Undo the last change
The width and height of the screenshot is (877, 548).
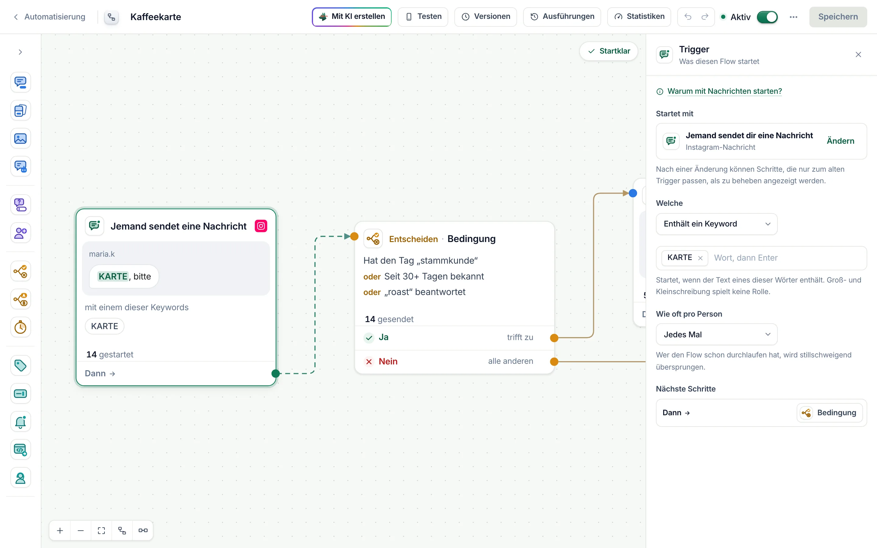[x=688, y=17]
